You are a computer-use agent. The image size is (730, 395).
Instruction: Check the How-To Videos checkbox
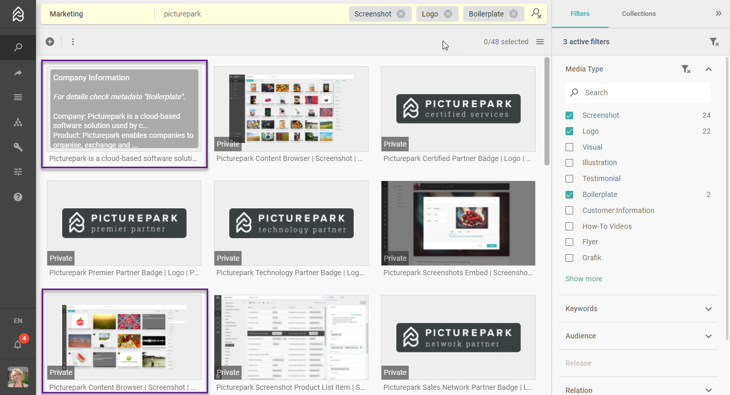569,226
